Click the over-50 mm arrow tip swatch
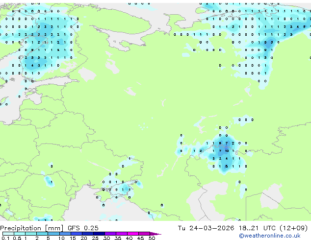The image size is (311, 240). pos(155,234)
